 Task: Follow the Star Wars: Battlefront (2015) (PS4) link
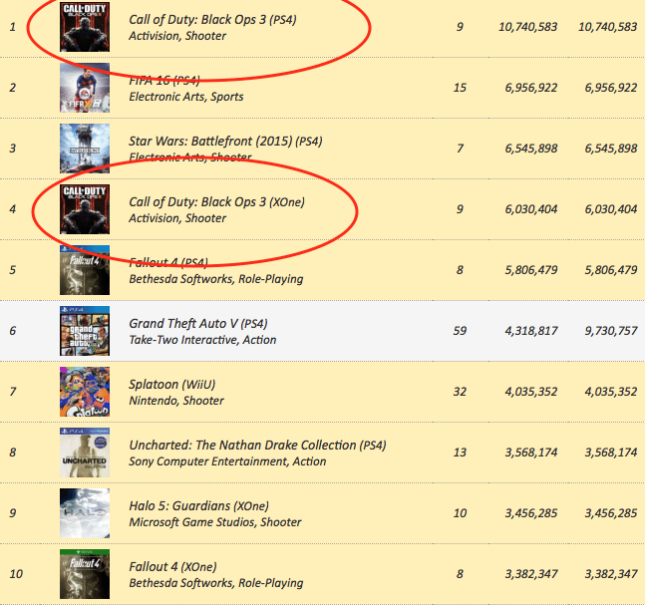coord(225,142)
